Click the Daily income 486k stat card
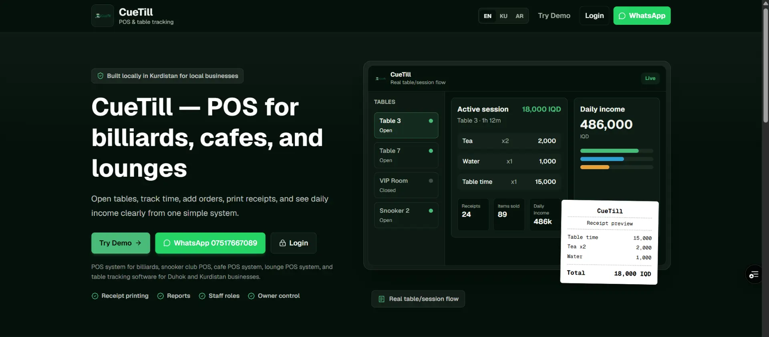Screen dimensions: 769x337 545,215
